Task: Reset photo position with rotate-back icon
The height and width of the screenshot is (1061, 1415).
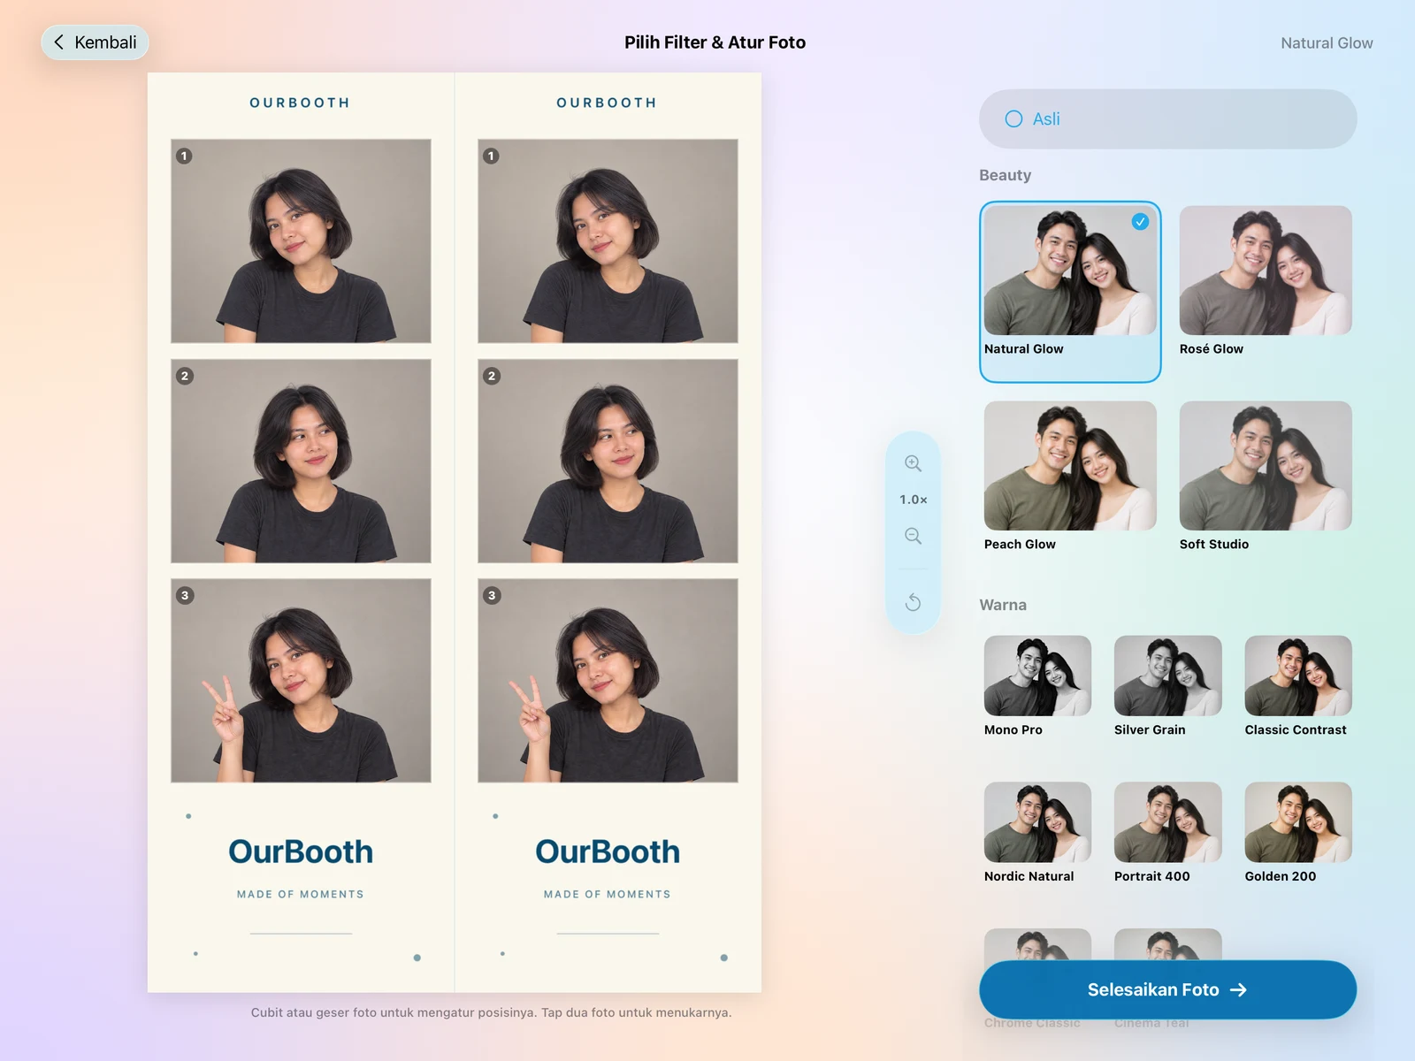Action: point(913,602)
